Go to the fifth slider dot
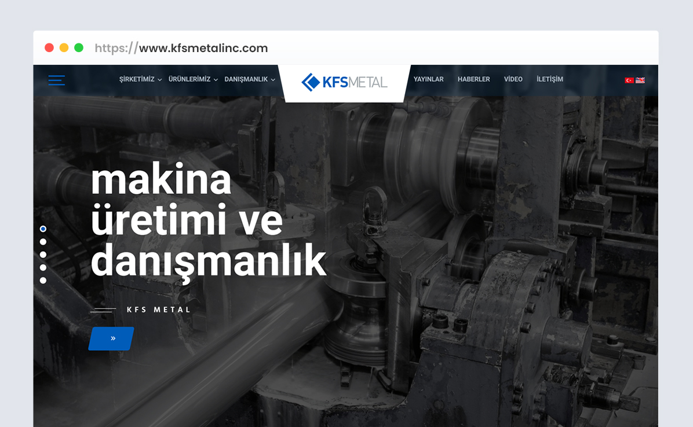This screenshot has width=693, height=427. 43,280
